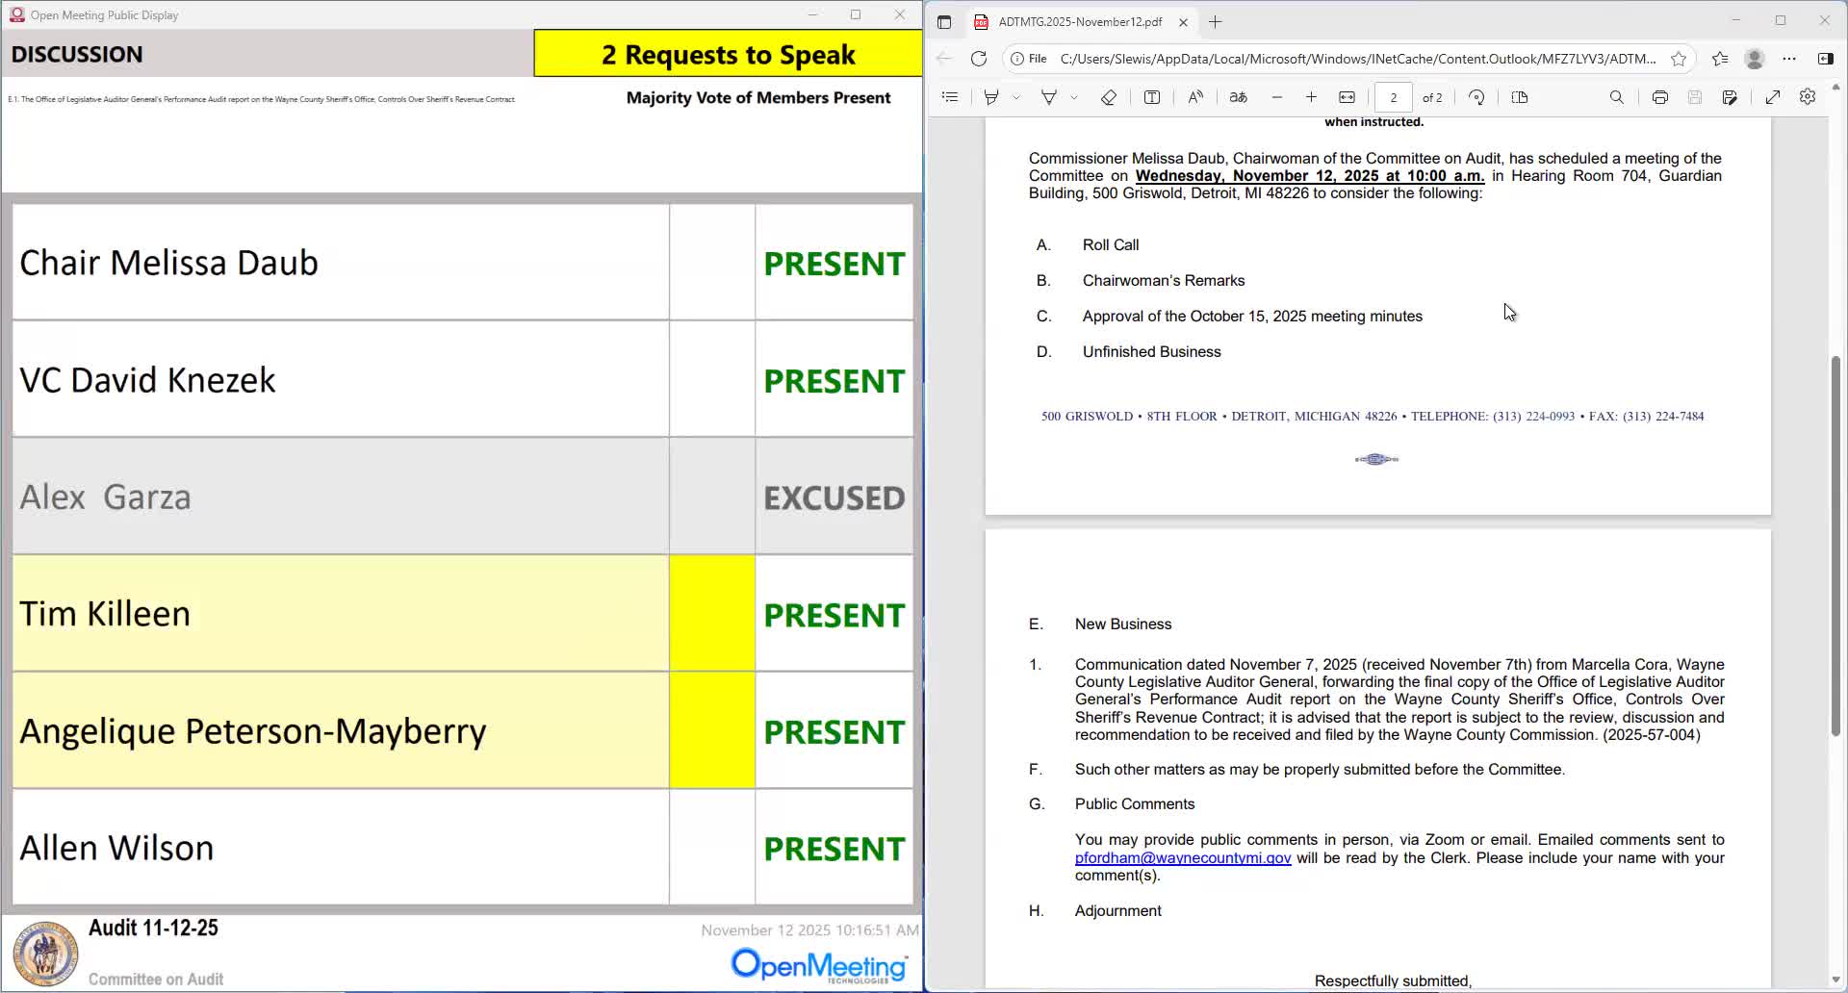Click the PDF page number field
The image size is (1848, 993).
click(x=1393, y=97)
